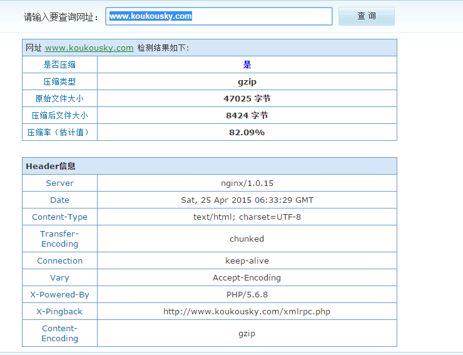Click the Accept-Encoding value

247,278
